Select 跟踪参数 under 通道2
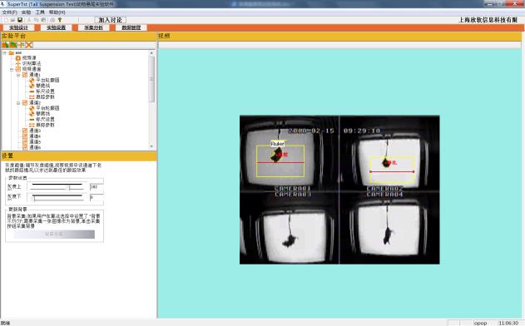 (45, 125)
